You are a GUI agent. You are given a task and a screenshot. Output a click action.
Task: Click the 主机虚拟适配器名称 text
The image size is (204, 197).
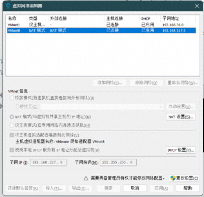(x=60, y=141)
